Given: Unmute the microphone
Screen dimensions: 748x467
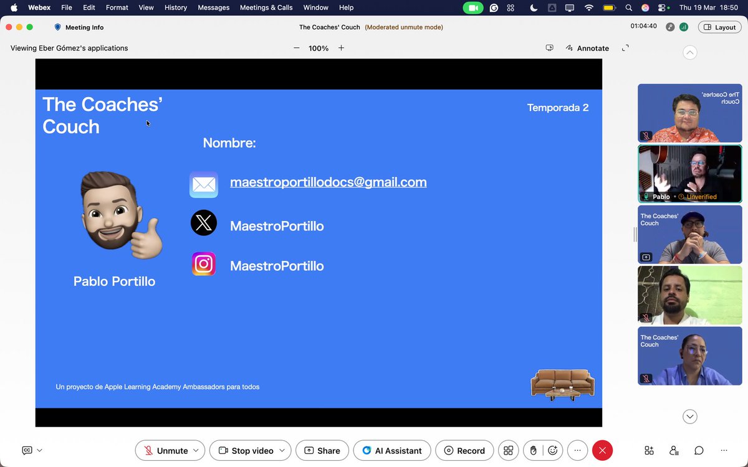Looking at the screenshot, I should click(165, 451).
